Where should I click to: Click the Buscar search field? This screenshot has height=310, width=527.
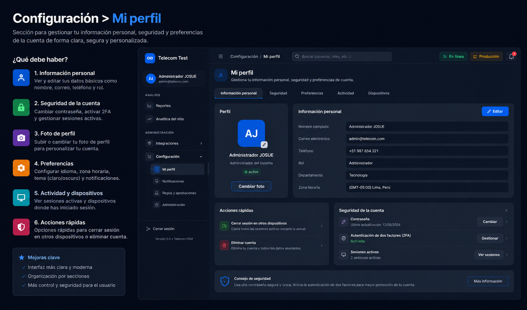[342, 56]
